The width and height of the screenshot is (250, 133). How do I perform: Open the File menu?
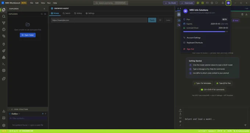(32, 3)
